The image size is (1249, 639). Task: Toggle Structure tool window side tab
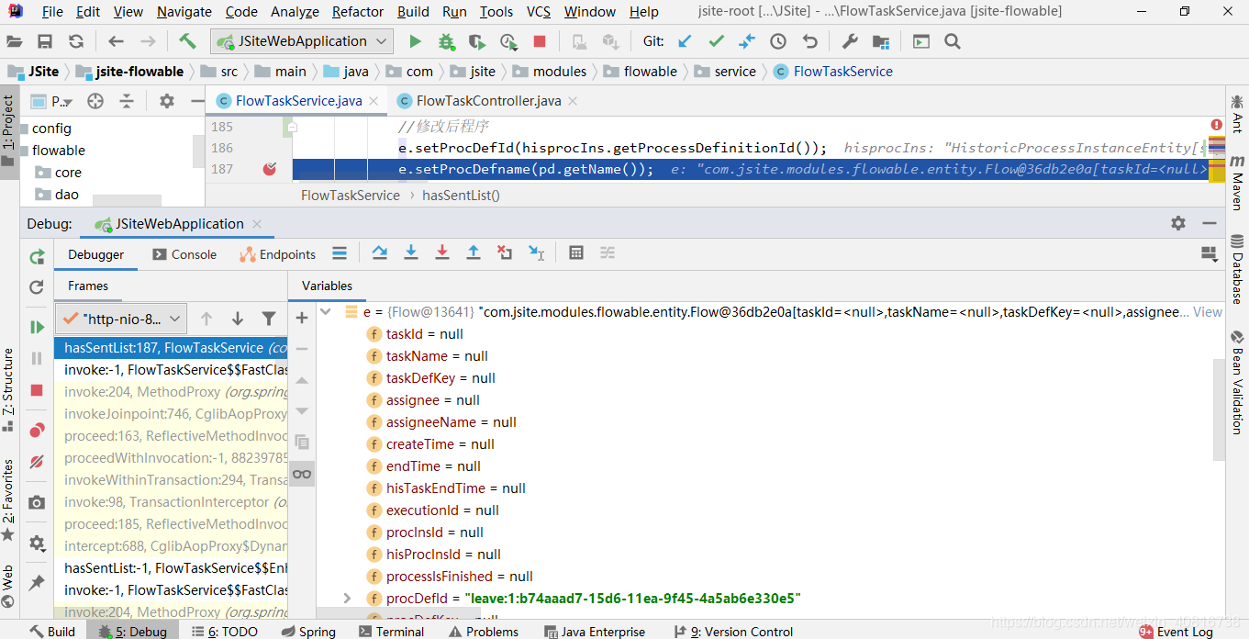(8, 388)
